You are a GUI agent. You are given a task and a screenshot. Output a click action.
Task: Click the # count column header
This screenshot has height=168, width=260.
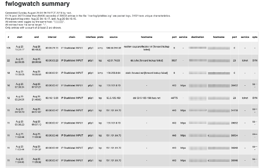click(x=8, y=37)
